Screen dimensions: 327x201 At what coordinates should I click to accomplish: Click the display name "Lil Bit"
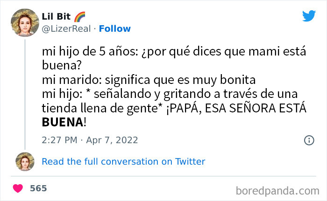[56, 17]
